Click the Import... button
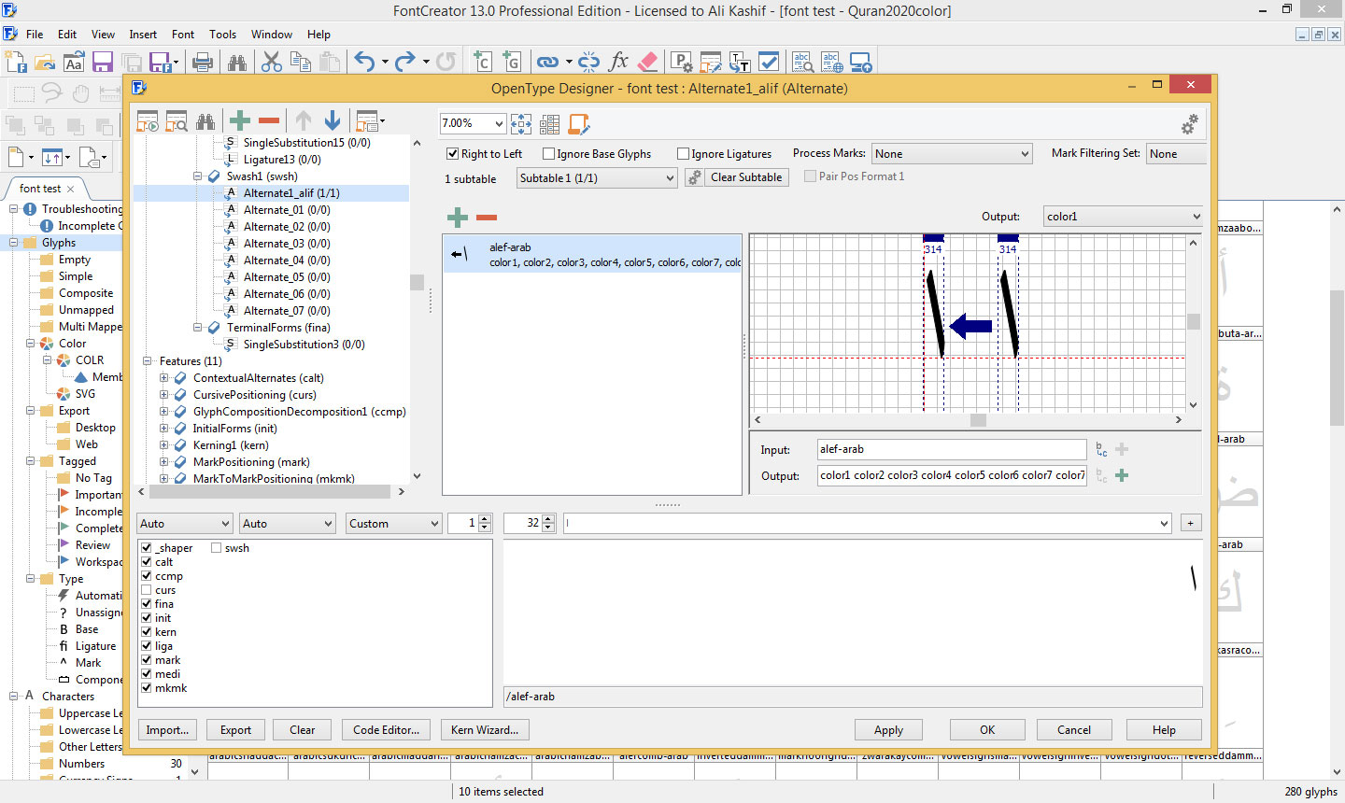The width and height of the screenshot is (1345, 803). coord(167,730)
